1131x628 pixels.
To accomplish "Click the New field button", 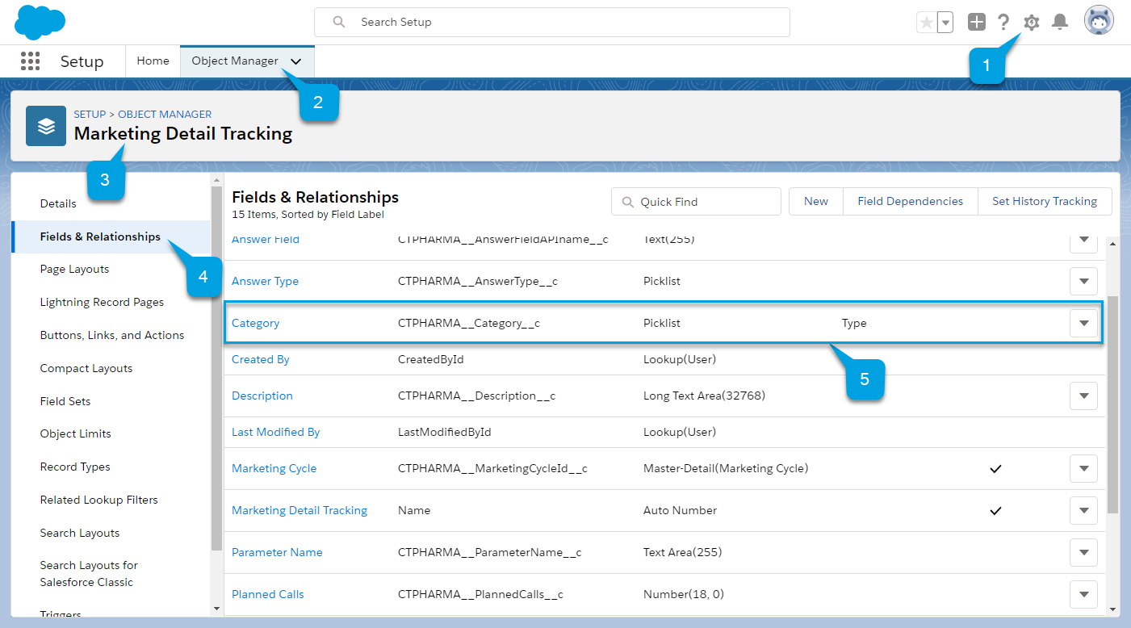I will pos(815,202).
